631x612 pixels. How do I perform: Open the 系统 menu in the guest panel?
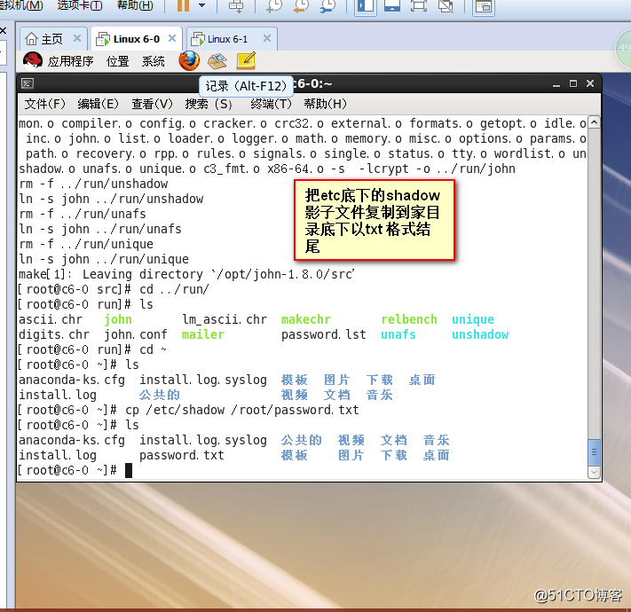(x=153, y=61)
